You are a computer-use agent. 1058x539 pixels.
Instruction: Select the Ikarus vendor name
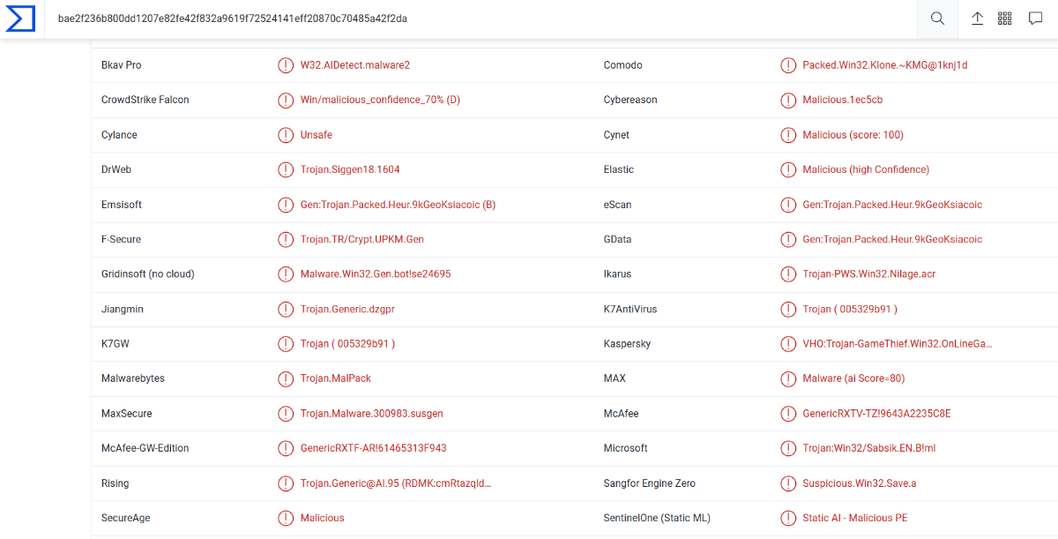pyautogui.click(x=618, y=274)
